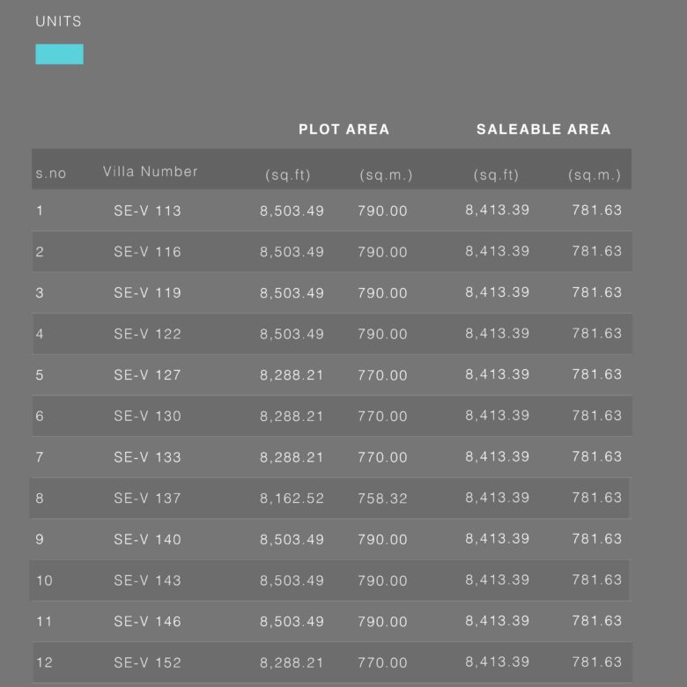Click villa SE-V 127 cell
The image size is (687, 687).
click(x=147, y=375)
